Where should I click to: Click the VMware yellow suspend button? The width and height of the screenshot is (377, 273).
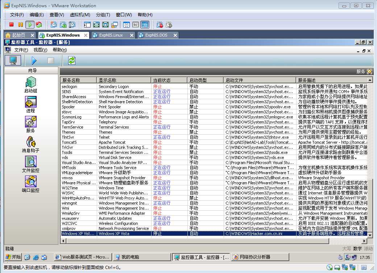(21, 25)
